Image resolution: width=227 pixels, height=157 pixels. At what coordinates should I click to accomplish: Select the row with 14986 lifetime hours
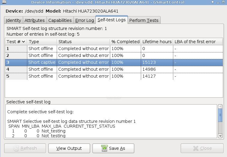pyautogui.click(x=114, y=70)
